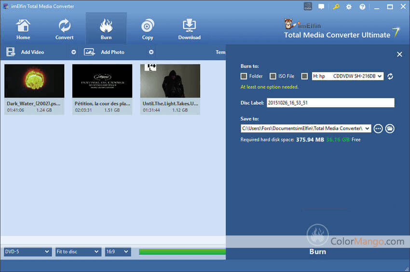
Task: Click the yellow key registration icon
Action: [x=336, y=7]
